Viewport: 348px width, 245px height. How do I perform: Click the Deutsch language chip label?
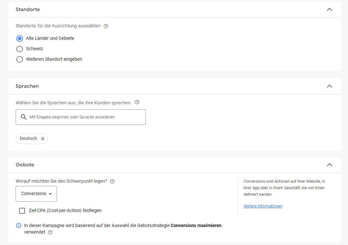(28, 138)
